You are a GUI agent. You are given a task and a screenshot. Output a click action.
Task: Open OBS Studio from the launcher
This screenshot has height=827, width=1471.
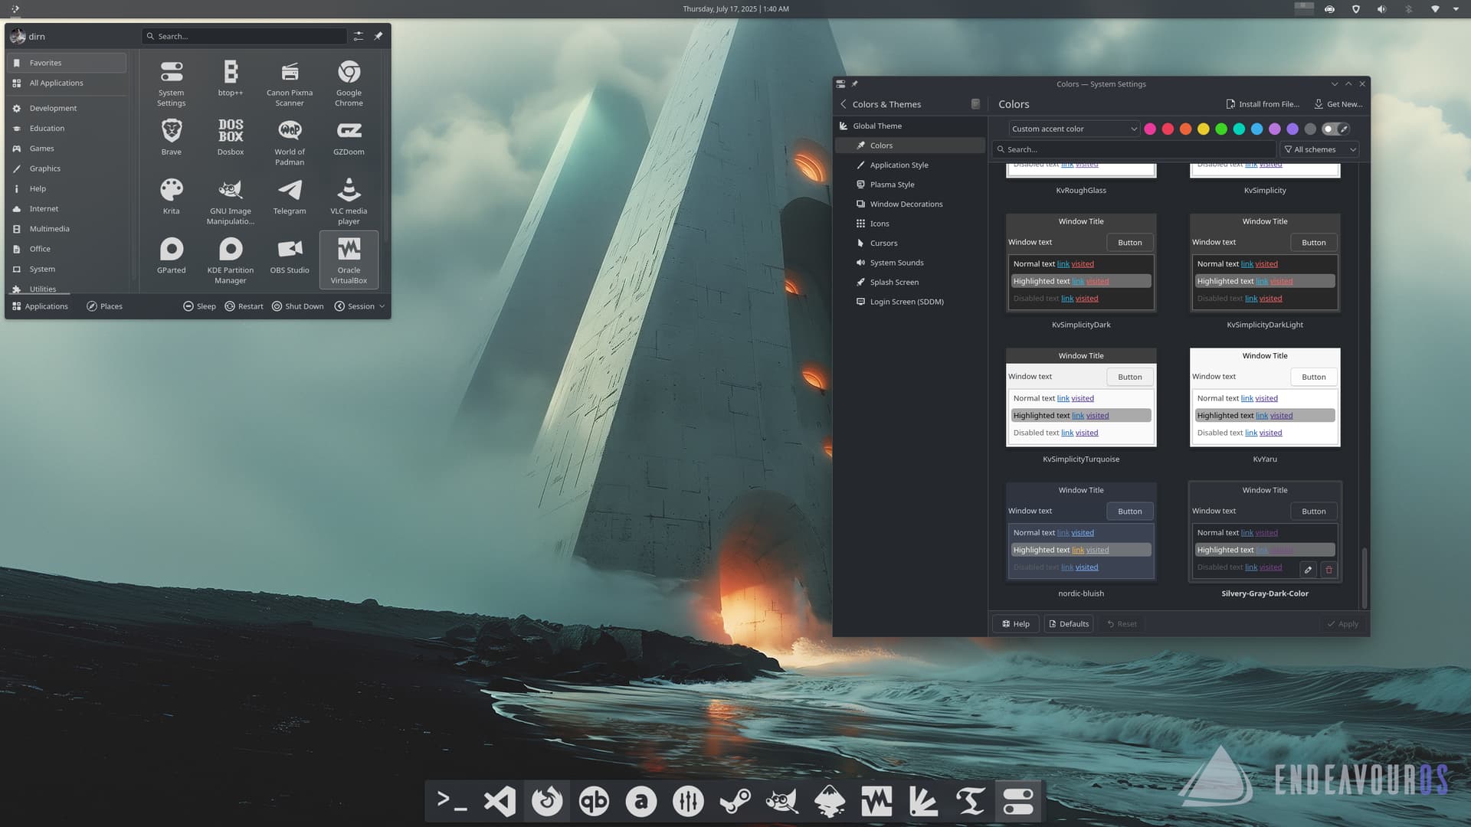point(290,255)
